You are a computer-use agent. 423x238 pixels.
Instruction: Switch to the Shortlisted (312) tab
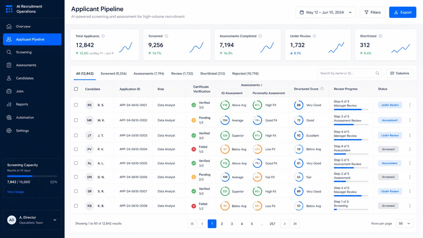(x=213, y=74)
